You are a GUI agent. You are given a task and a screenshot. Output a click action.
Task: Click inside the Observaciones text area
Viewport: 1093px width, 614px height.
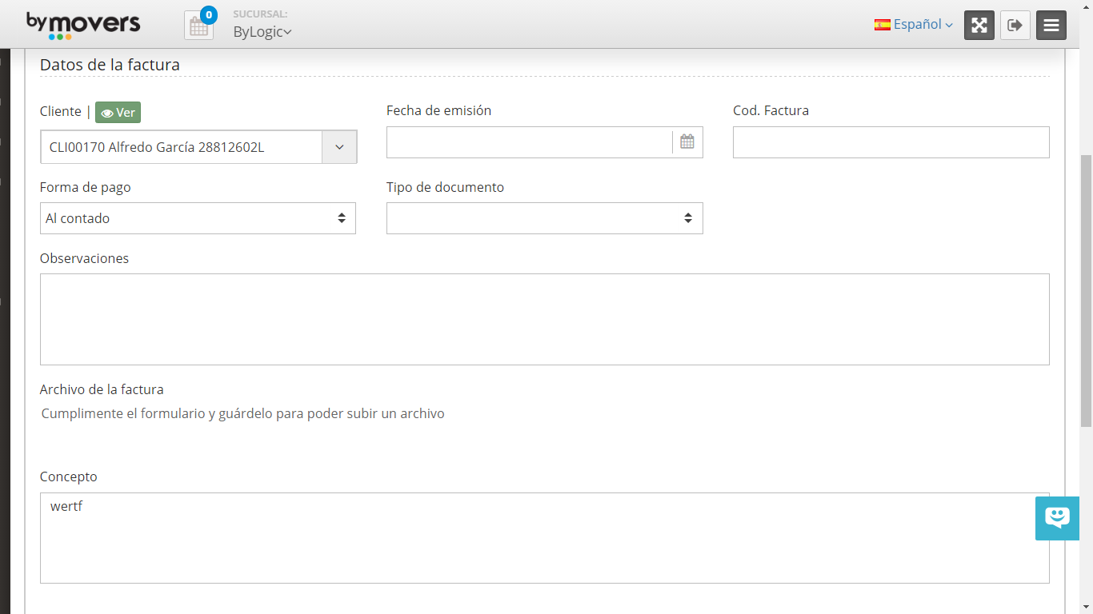(544, 319)
